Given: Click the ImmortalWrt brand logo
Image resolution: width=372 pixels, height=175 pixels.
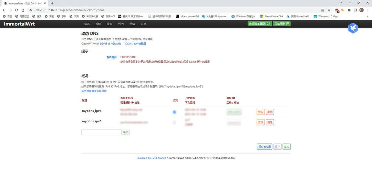Looking at the screenshot, I should coord(19,24).
